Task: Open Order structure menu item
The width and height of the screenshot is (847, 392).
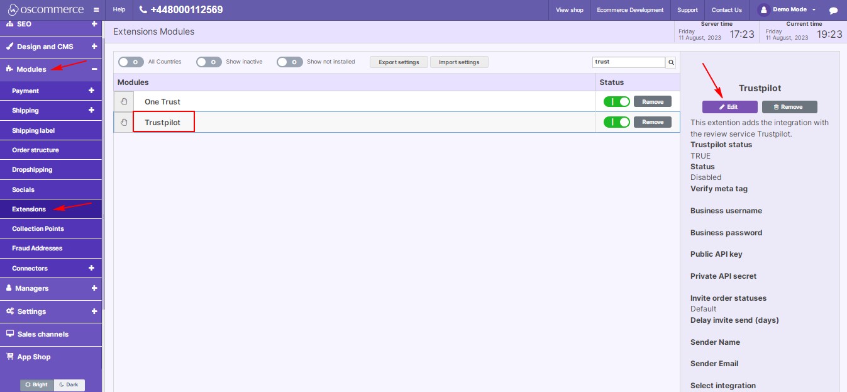Action: [x=50, y=150]
